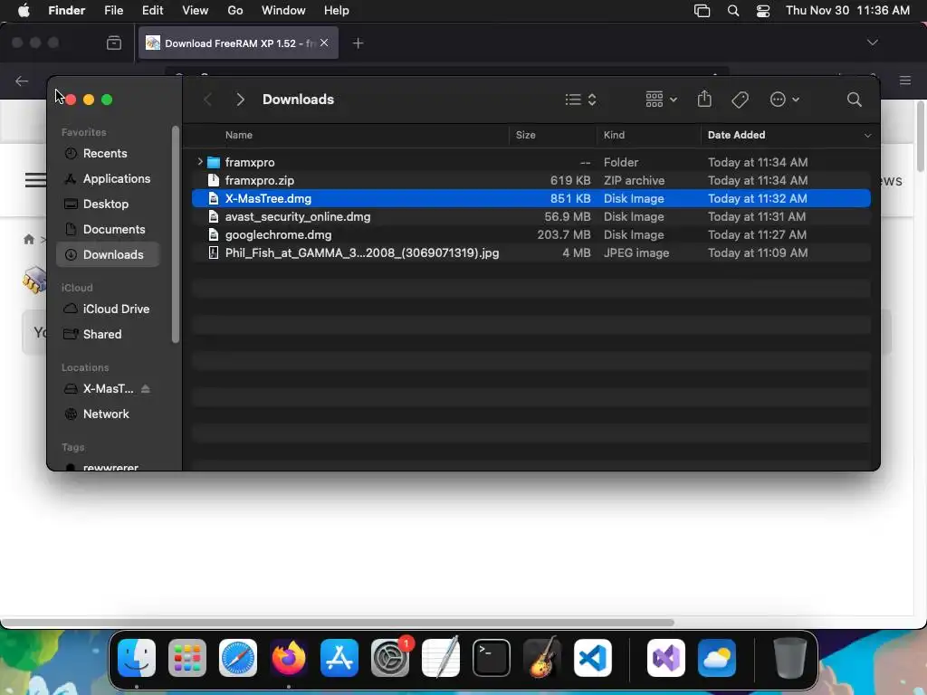Image resolution: width=927 pixels, height=695 pixels.
Task: Toggle Date Added sort order chevron
Action: 867,136
